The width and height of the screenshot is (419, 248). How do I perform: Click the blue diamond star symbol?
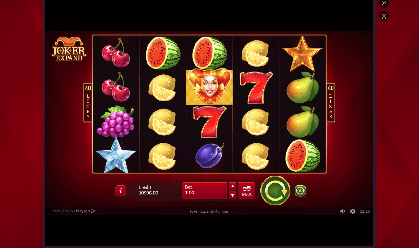tap(116, 155)
